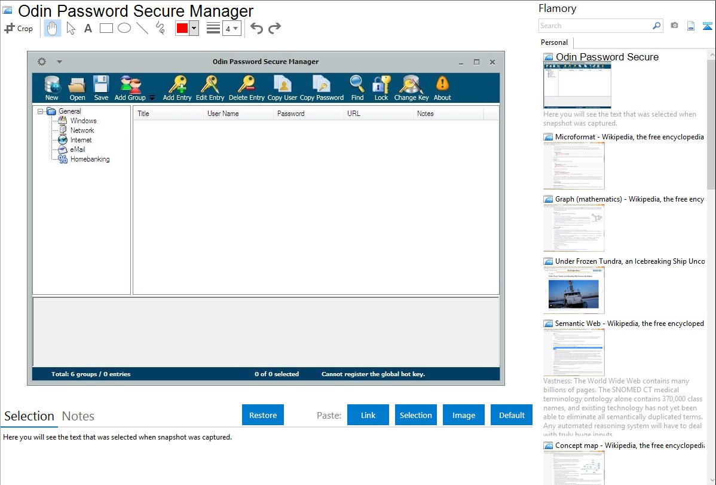This screenshot has height=485, width=716.
Task: Select the Network group
Action: coord(82,130)
